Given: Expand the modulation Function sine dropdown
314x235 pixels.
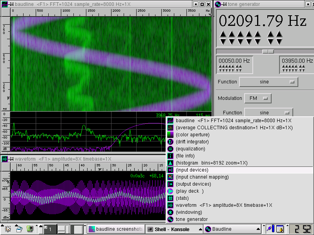Looking at the screenshot, I should (268, 113).
